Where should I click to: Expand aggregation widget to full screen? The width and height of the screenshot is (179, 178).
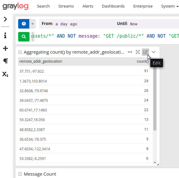point(138,52)
